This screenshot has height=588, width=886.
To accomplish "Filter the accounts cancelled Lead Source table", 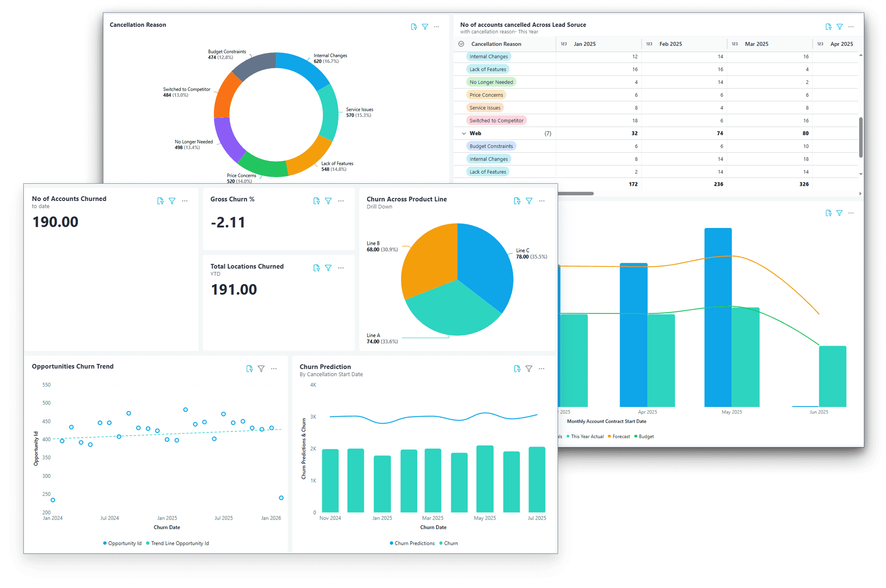I will click(840, 27).
